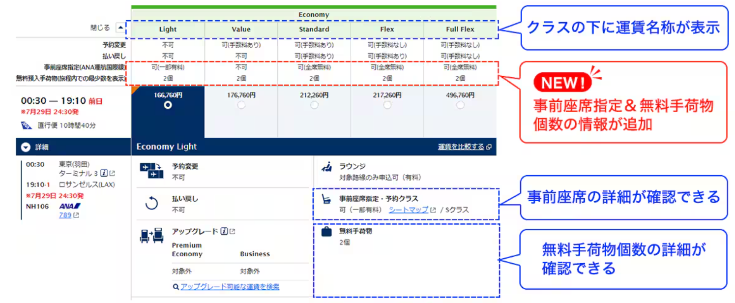This screenshot has width=735, height=303.
Task: Open the 運賃を比較する link
Action: [461, 147]
